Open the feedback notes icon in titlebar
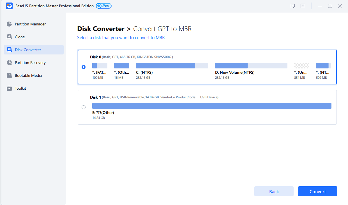Viewport: 348px width, 205px height. pyautogui.click(x=293, y=6)
